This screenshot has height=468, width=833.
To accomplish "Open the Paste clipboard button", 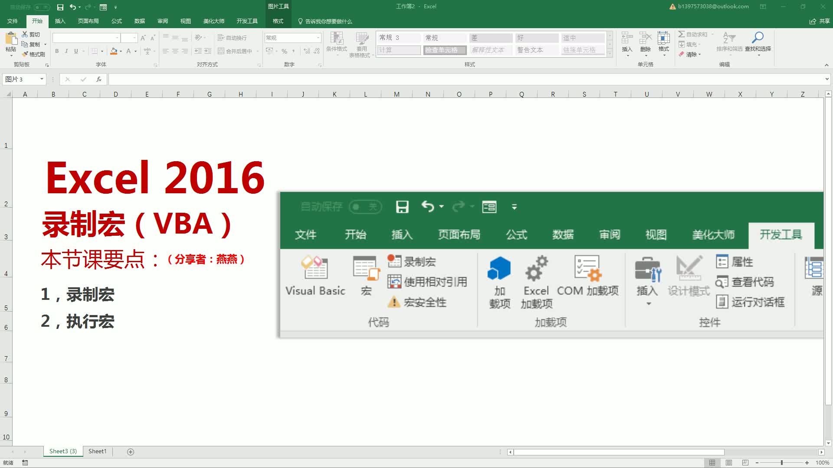I will tap(10, 43).
